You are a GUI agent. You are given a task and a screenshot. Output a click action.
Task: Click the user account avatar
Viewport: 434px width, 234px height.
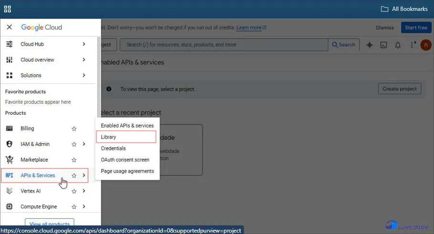tap(425, 45)
